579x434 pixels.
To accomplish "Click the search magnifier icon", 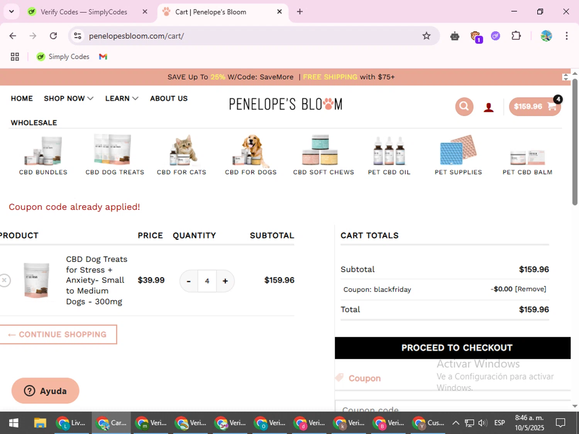I will (464, 106).
